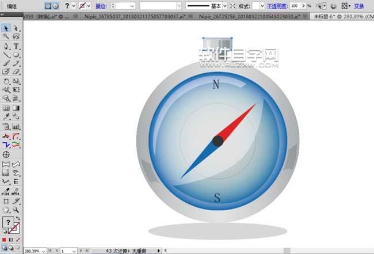The height and width of the screenshot is (254, 374).
Task: Toggle second round button beside 编组
Action: tap(55, 6)
